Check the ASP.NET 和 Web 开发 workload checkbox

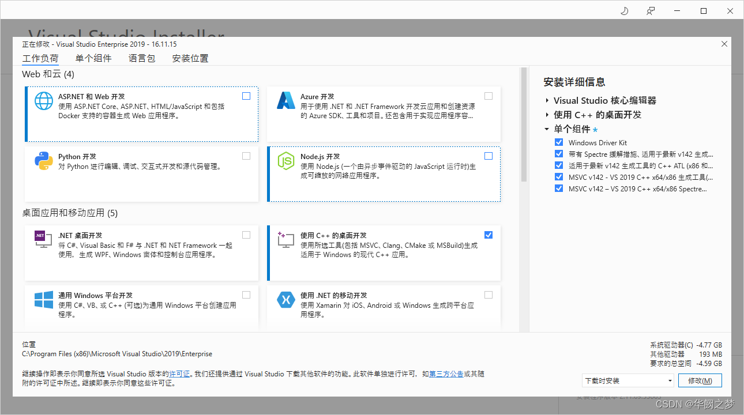(x=246, y=96)
